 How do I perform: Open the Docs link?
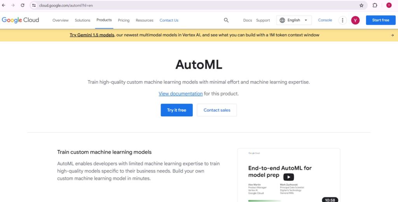(248, 20)
